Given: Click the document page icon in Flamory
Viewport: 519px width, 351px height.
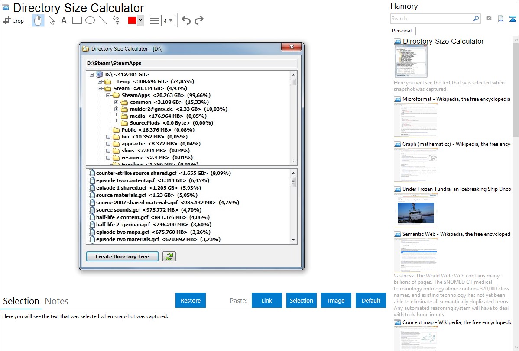Looking at the screenshot, I should (x=501, y=19).
